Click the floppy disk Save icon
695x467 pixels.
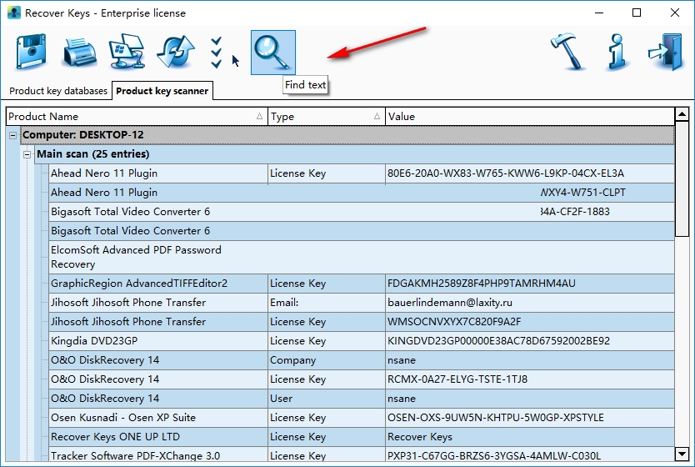[32, 53]
